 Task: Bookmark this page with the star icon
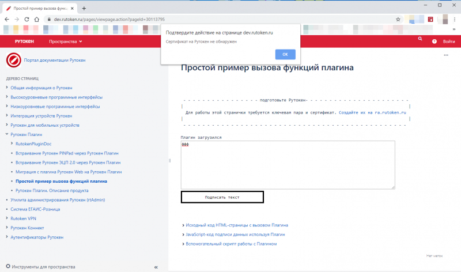[x=398, y=20]
